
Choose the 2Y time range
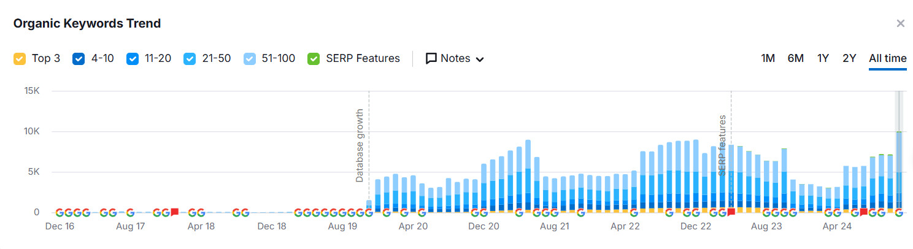[849, 58]
